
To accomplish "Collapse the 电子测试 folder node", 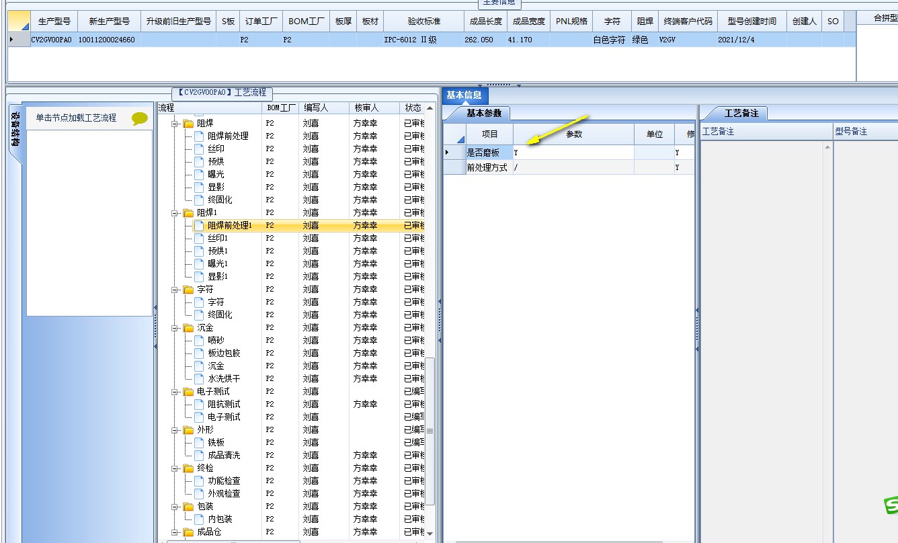I will pyautogui.click(x=175, y=392).
